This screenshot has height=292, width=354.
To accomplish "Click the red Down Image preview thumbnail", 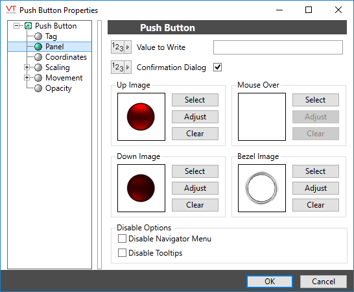I will pyautogui.click(x=141, y=188).
